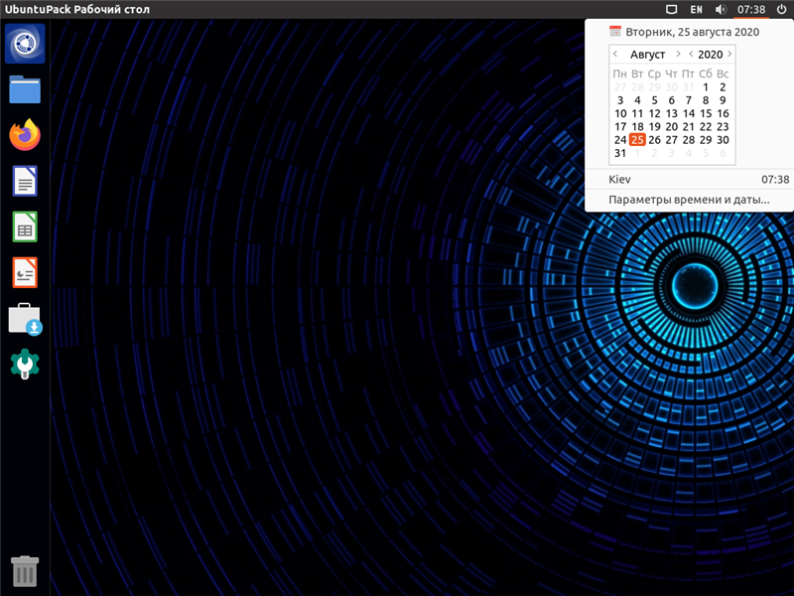
Task: Click the UbuntuPack Рабочий стол title
Action: click(x=77, y=10)
